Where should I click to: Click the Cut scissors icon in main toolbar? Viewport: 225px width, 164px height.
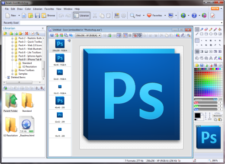pos(95,16)
